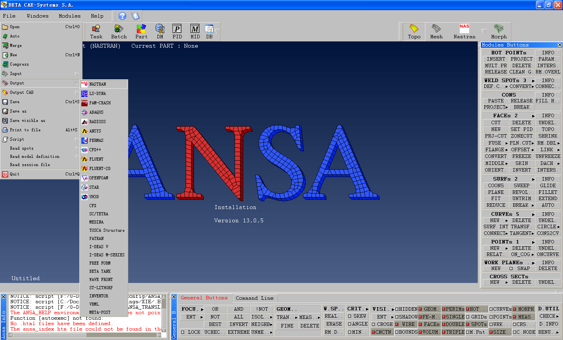Choose NASTRAN output format
The width and height of the screenshot is (563, 340).
click(x=104, y=84)
